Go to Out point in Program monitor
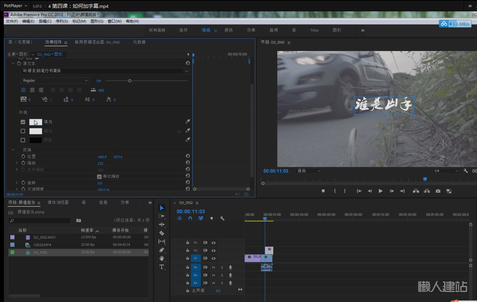This screenshot has height=302, width=477. [x=403, y=191]
